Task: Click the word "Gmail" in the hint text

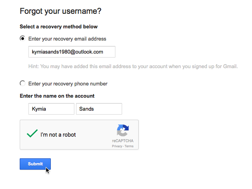Action: coord(231,66)
